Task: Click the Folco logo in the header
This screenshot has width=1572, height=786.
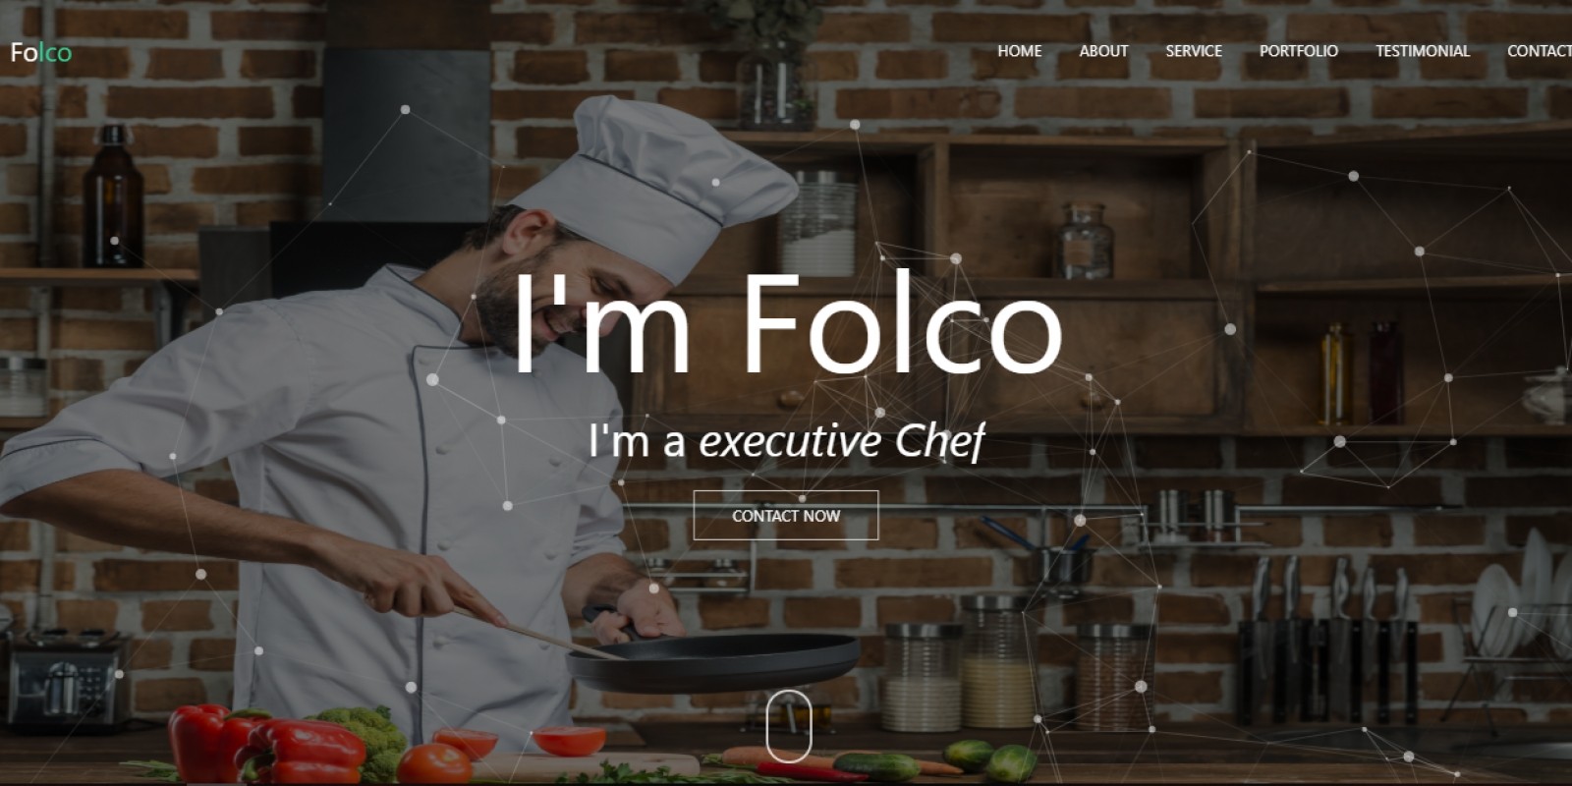Action: pos(41,52)
